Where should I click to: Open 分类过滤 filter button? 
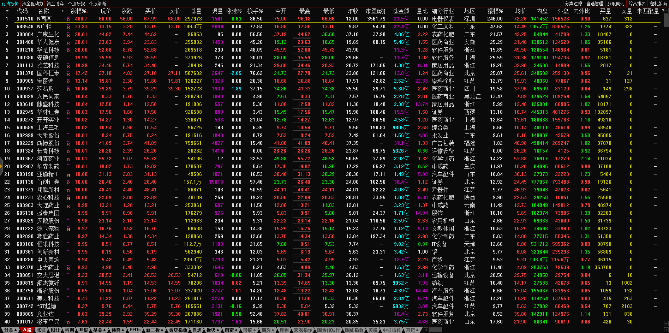point(573,4)
